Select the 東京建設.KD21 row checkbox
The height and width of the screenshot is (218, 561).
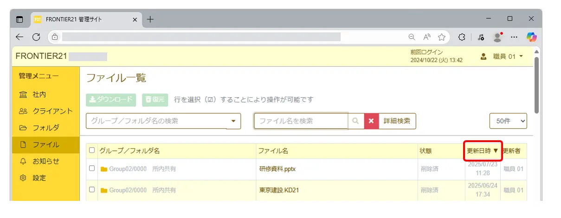click(x=92, y=190)
